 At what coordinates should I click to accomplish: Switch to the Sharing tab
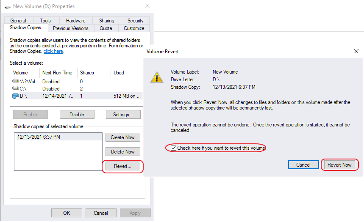coord(106,21)
